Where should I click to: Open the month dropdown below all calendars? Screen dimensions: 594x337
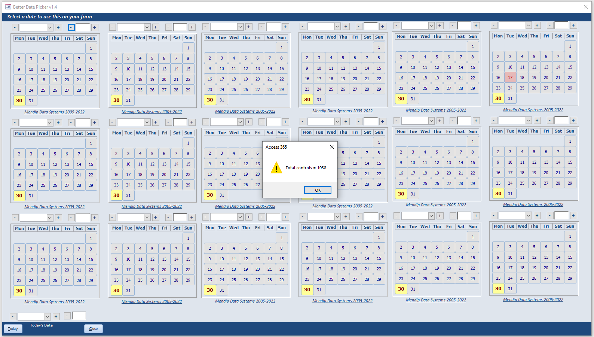[48, 317]
